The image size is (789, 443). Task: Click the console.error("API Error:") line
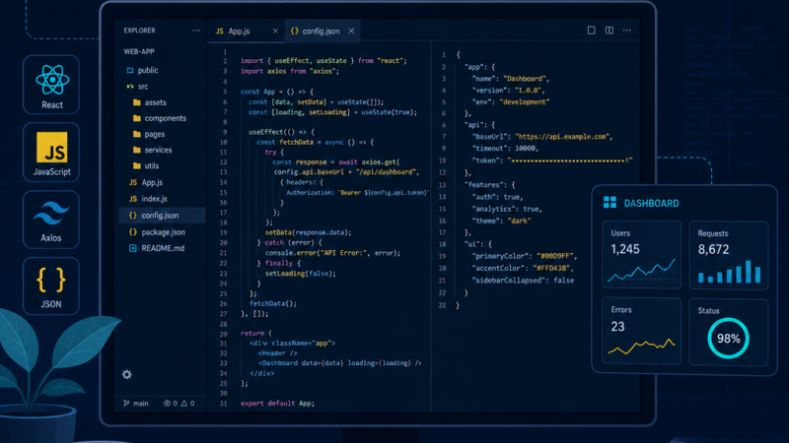[332, 253]
